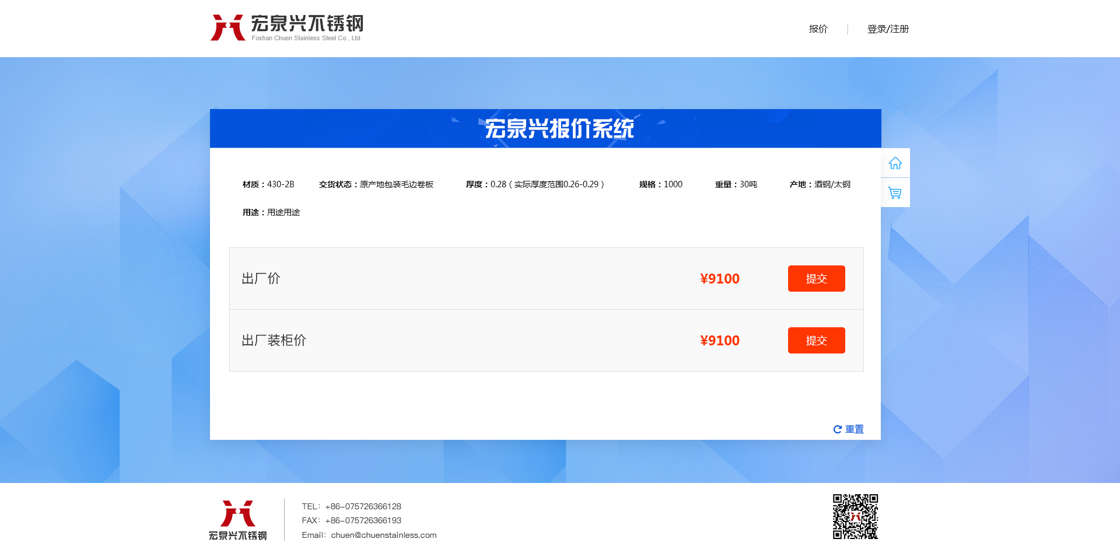Click the home icon on the side panel
This screenshot has width=1120, height=560.
point(895,163)
